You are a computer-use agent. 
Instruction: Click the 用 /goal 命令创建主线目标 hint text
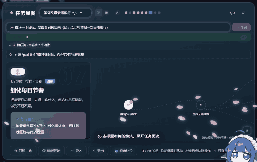tap(51, 54)
